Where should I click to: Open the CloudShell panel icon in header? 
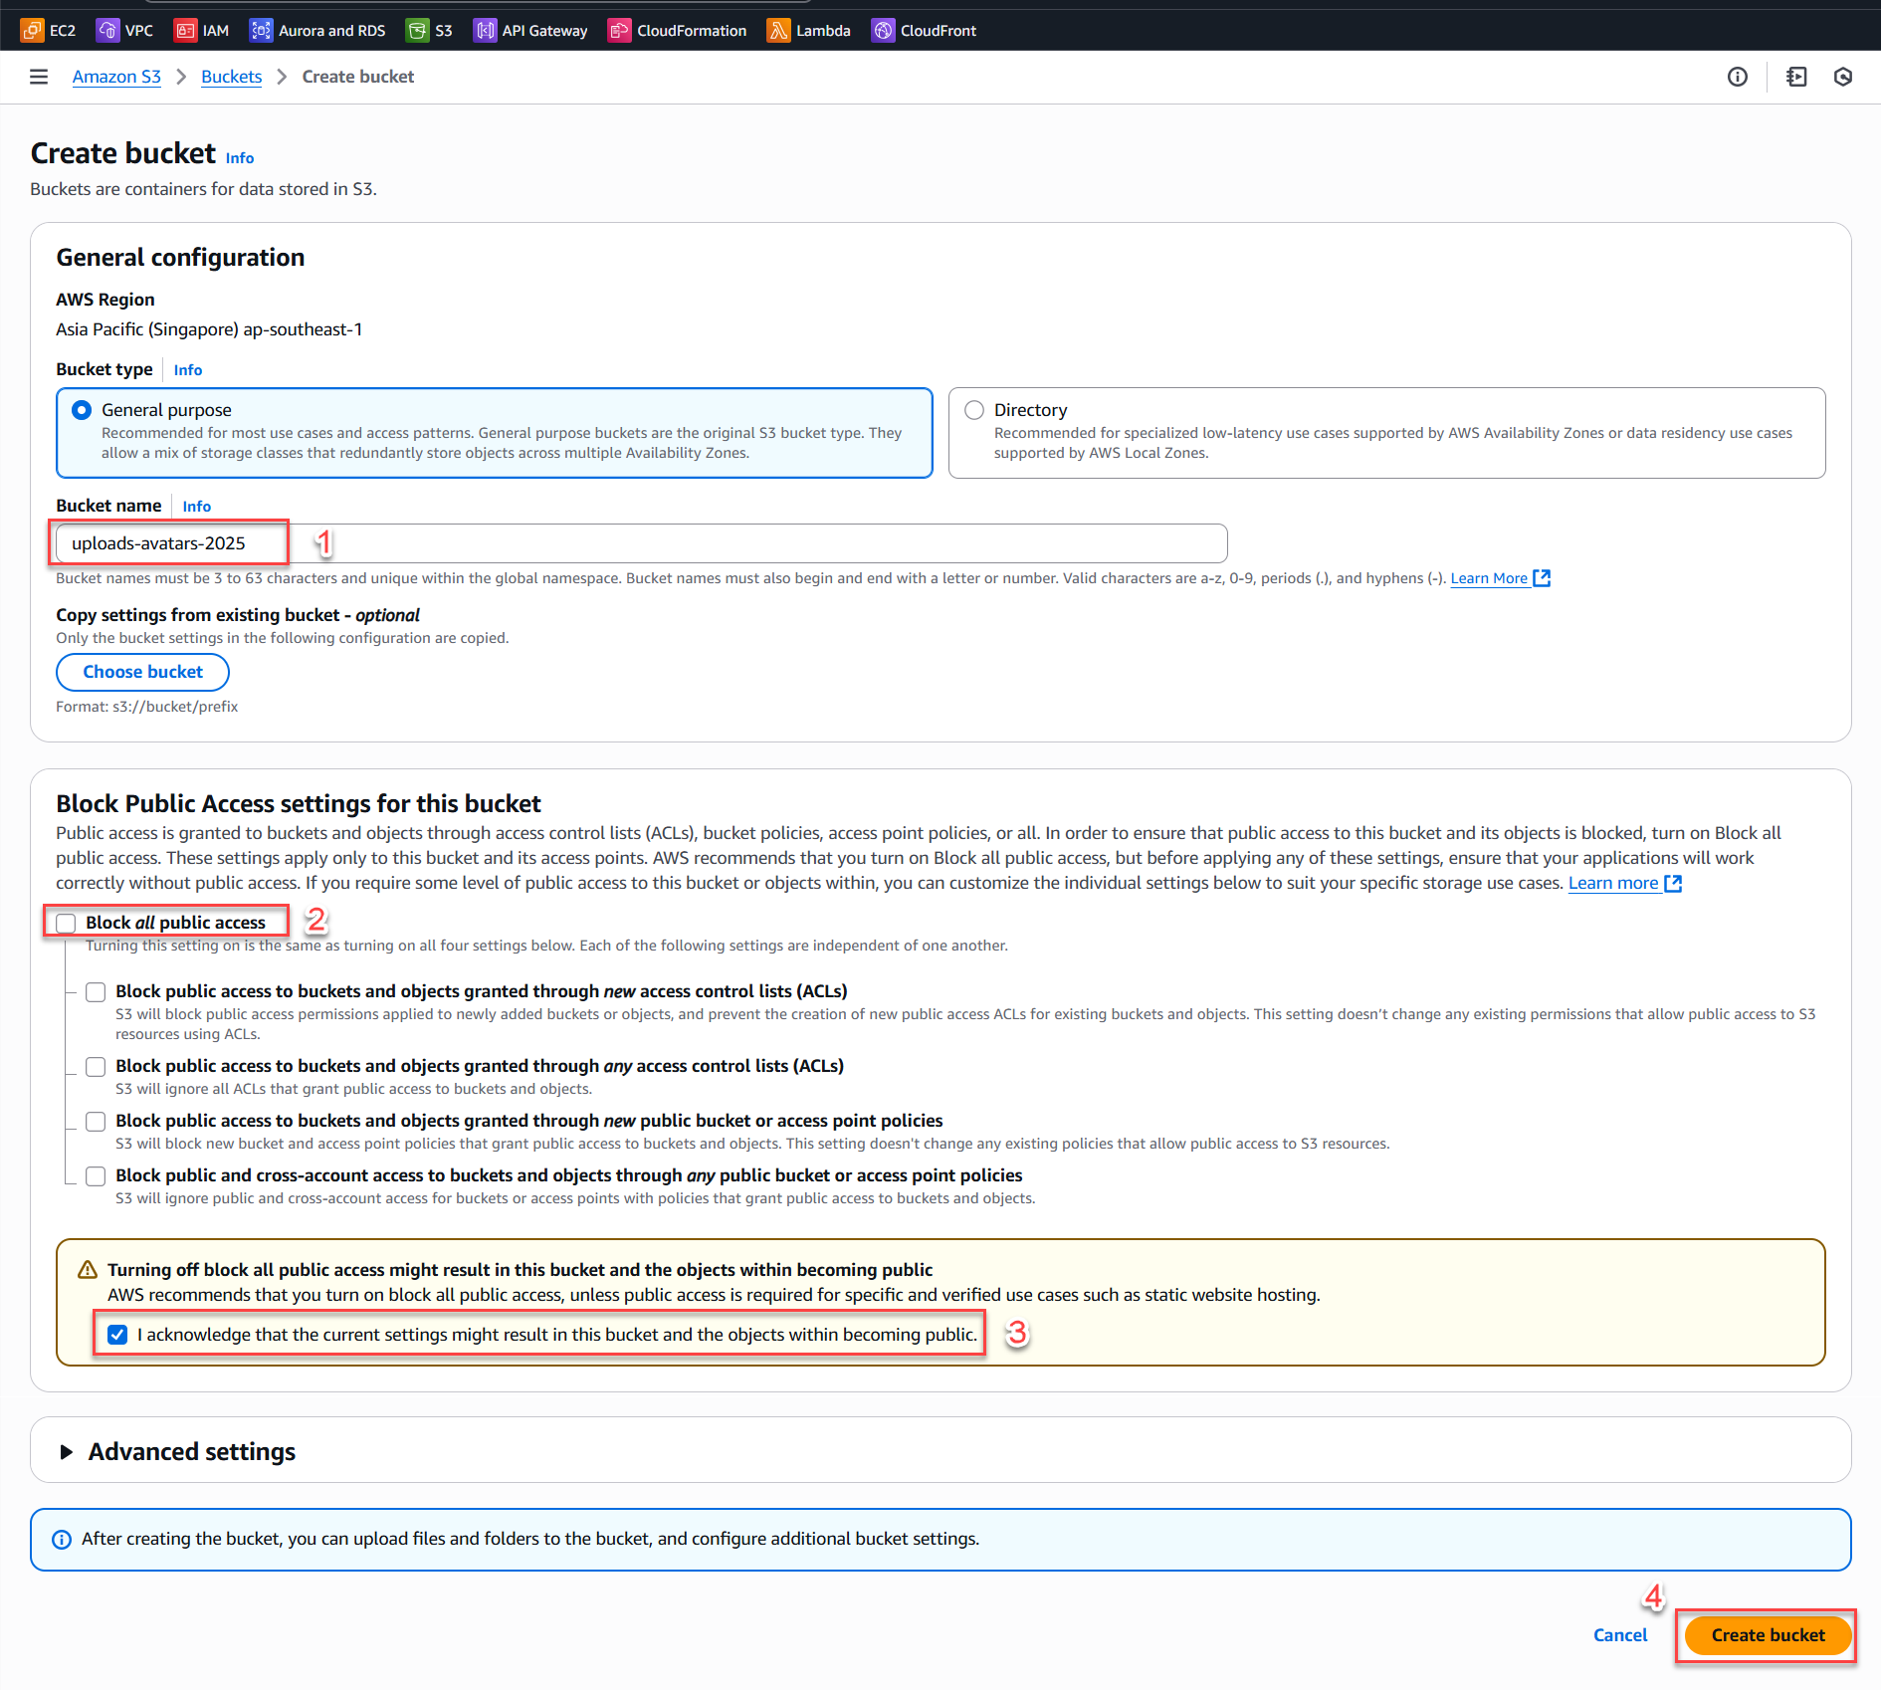click(x=1796, y=77)
